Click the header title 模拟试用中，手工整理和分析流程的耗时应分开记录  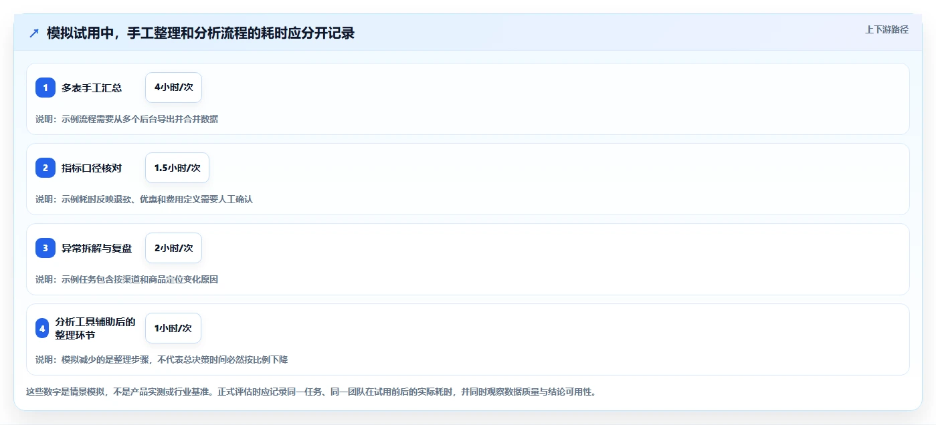coord(201,33)
